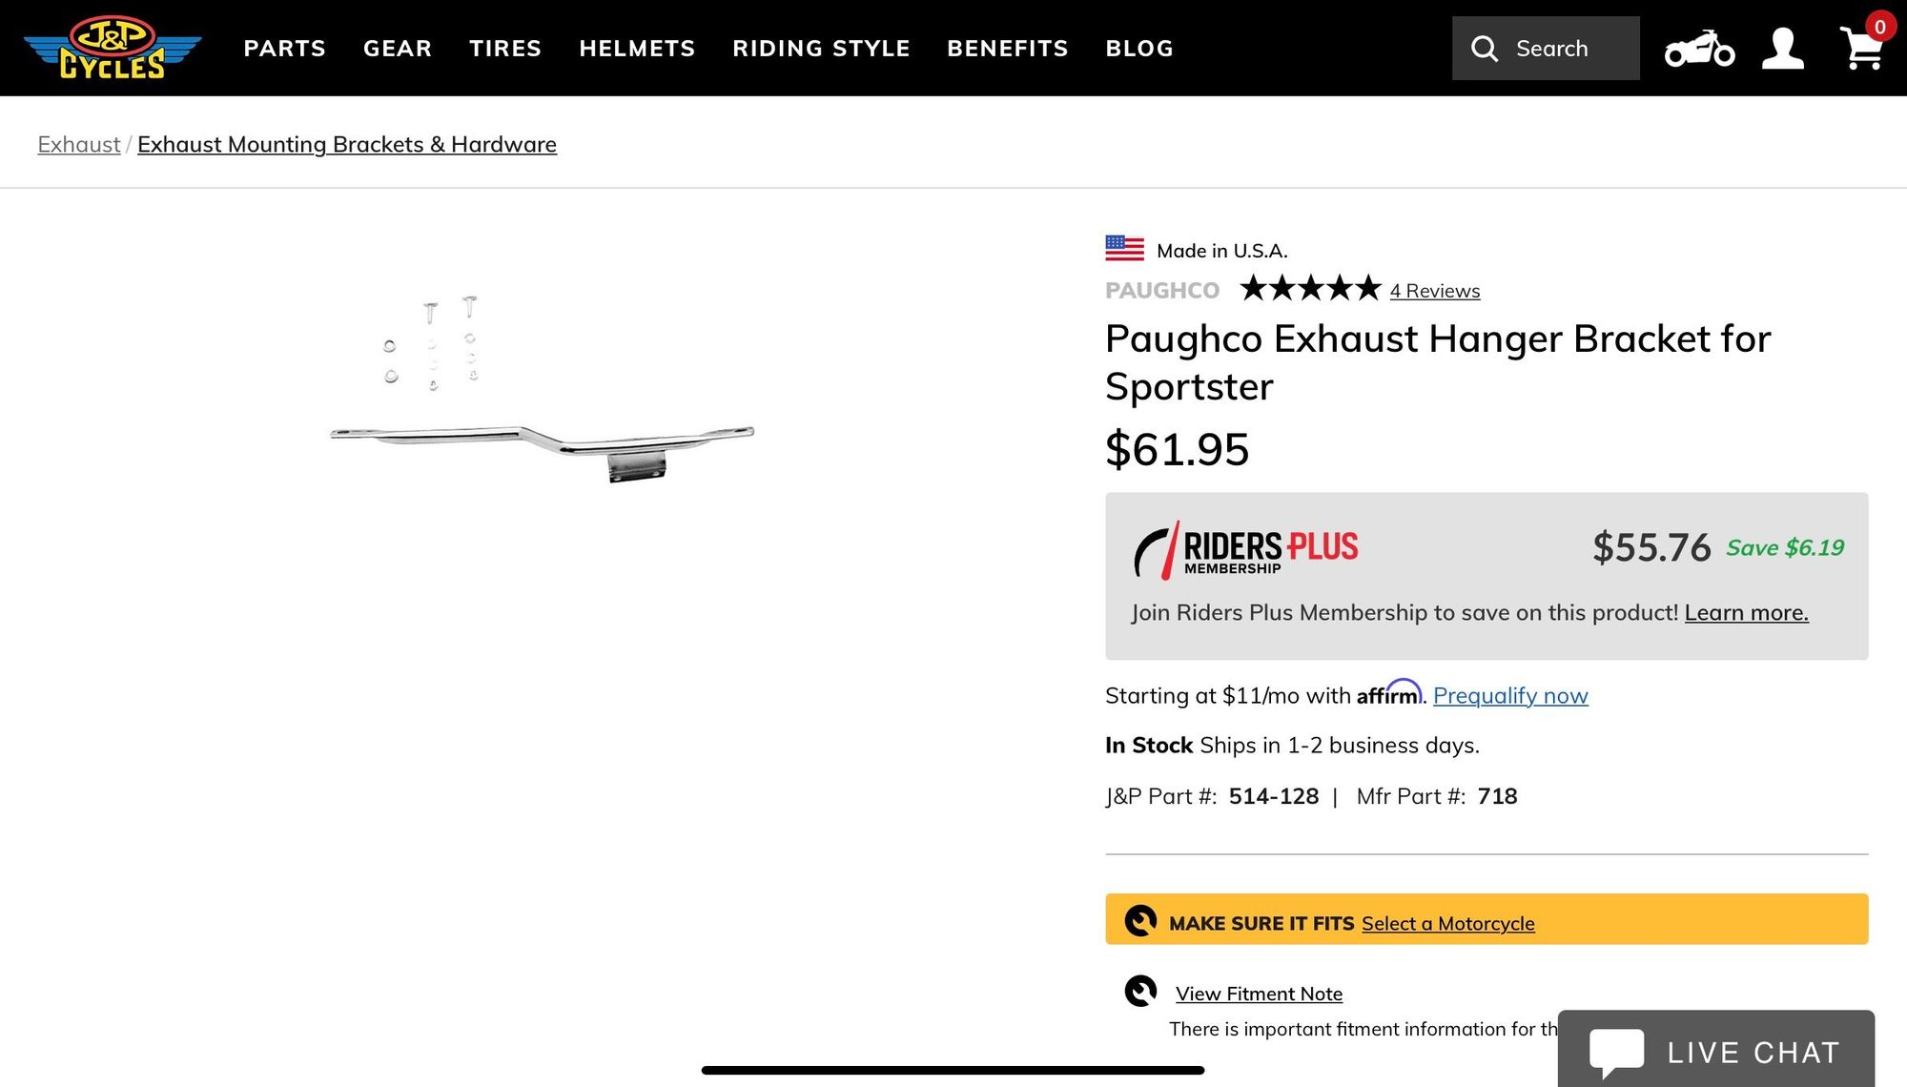Go to the Blog page

pos(1139,49)
